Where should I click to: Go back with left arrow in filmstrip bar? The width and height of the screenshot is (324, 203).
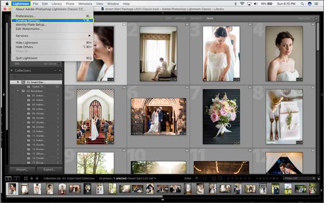point(32,178)
